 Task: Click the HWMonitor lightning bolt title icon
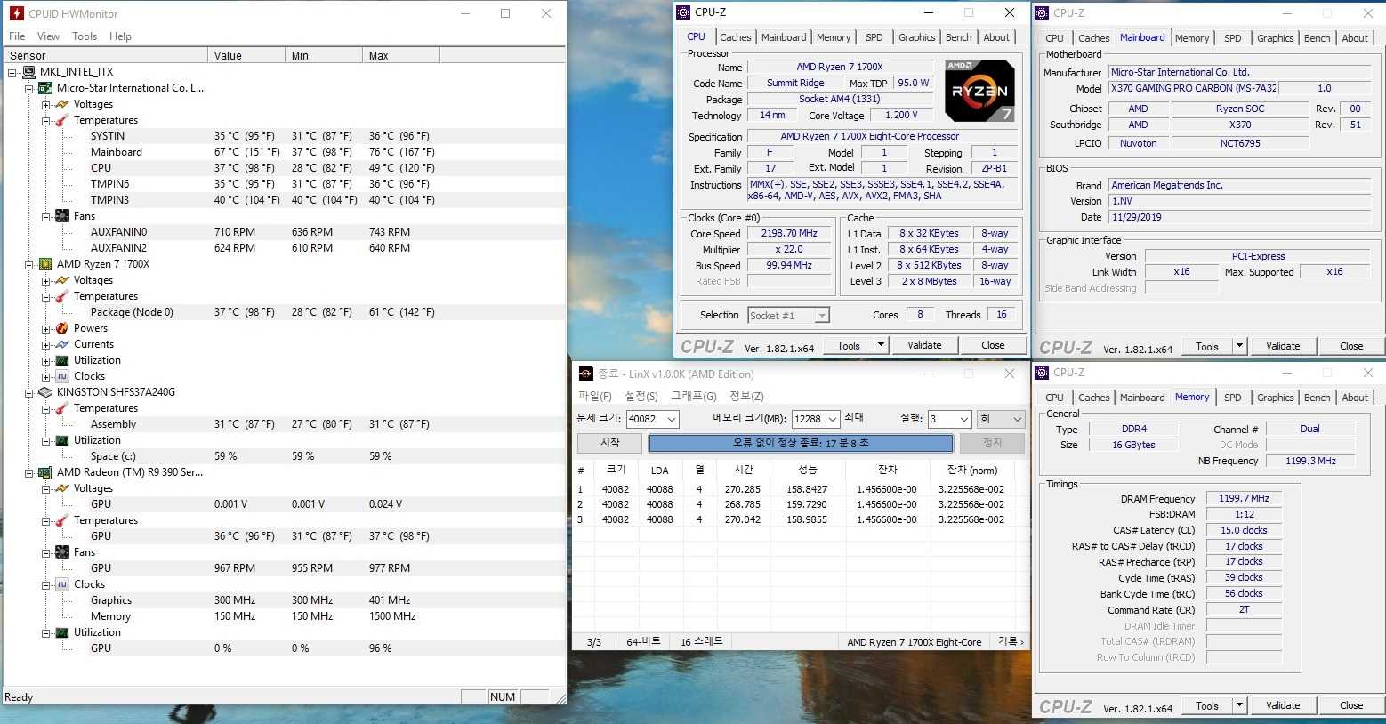coord(16,13)
